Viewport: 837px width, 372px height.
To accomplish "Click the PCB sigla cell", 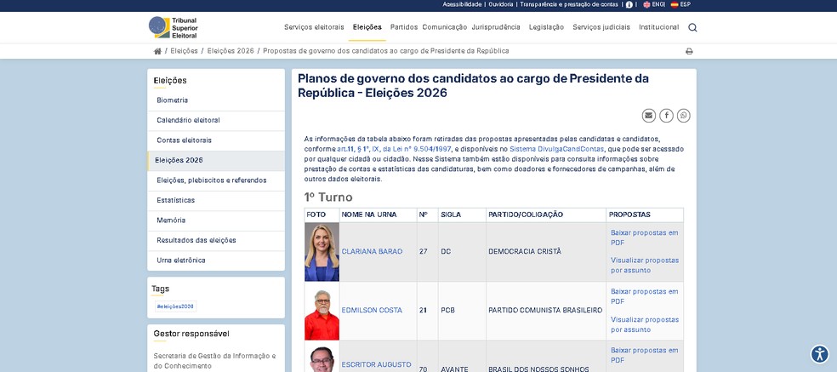I will point(462,311).
